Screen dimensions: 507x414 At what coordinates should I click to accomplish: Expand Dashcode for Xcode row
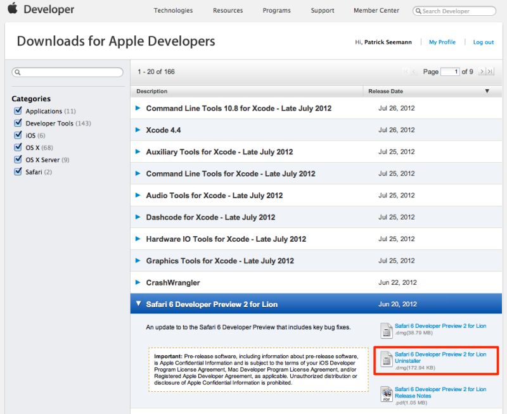tap(138, 217)
